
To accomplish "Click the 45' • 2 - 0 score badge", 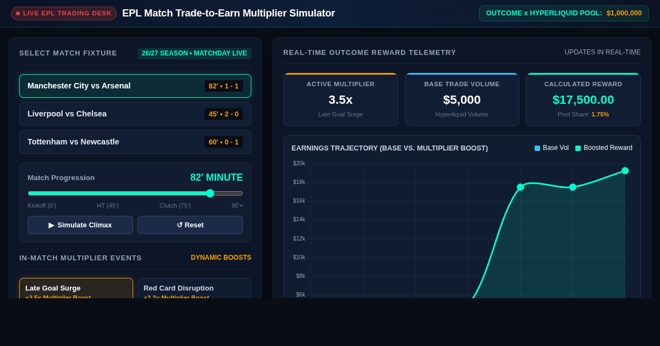I will coord(224,114).
